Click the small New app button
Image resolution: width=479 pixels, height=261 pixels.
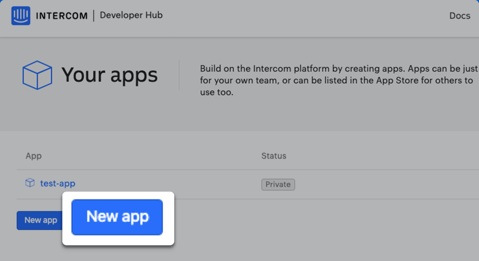[39, 220]
